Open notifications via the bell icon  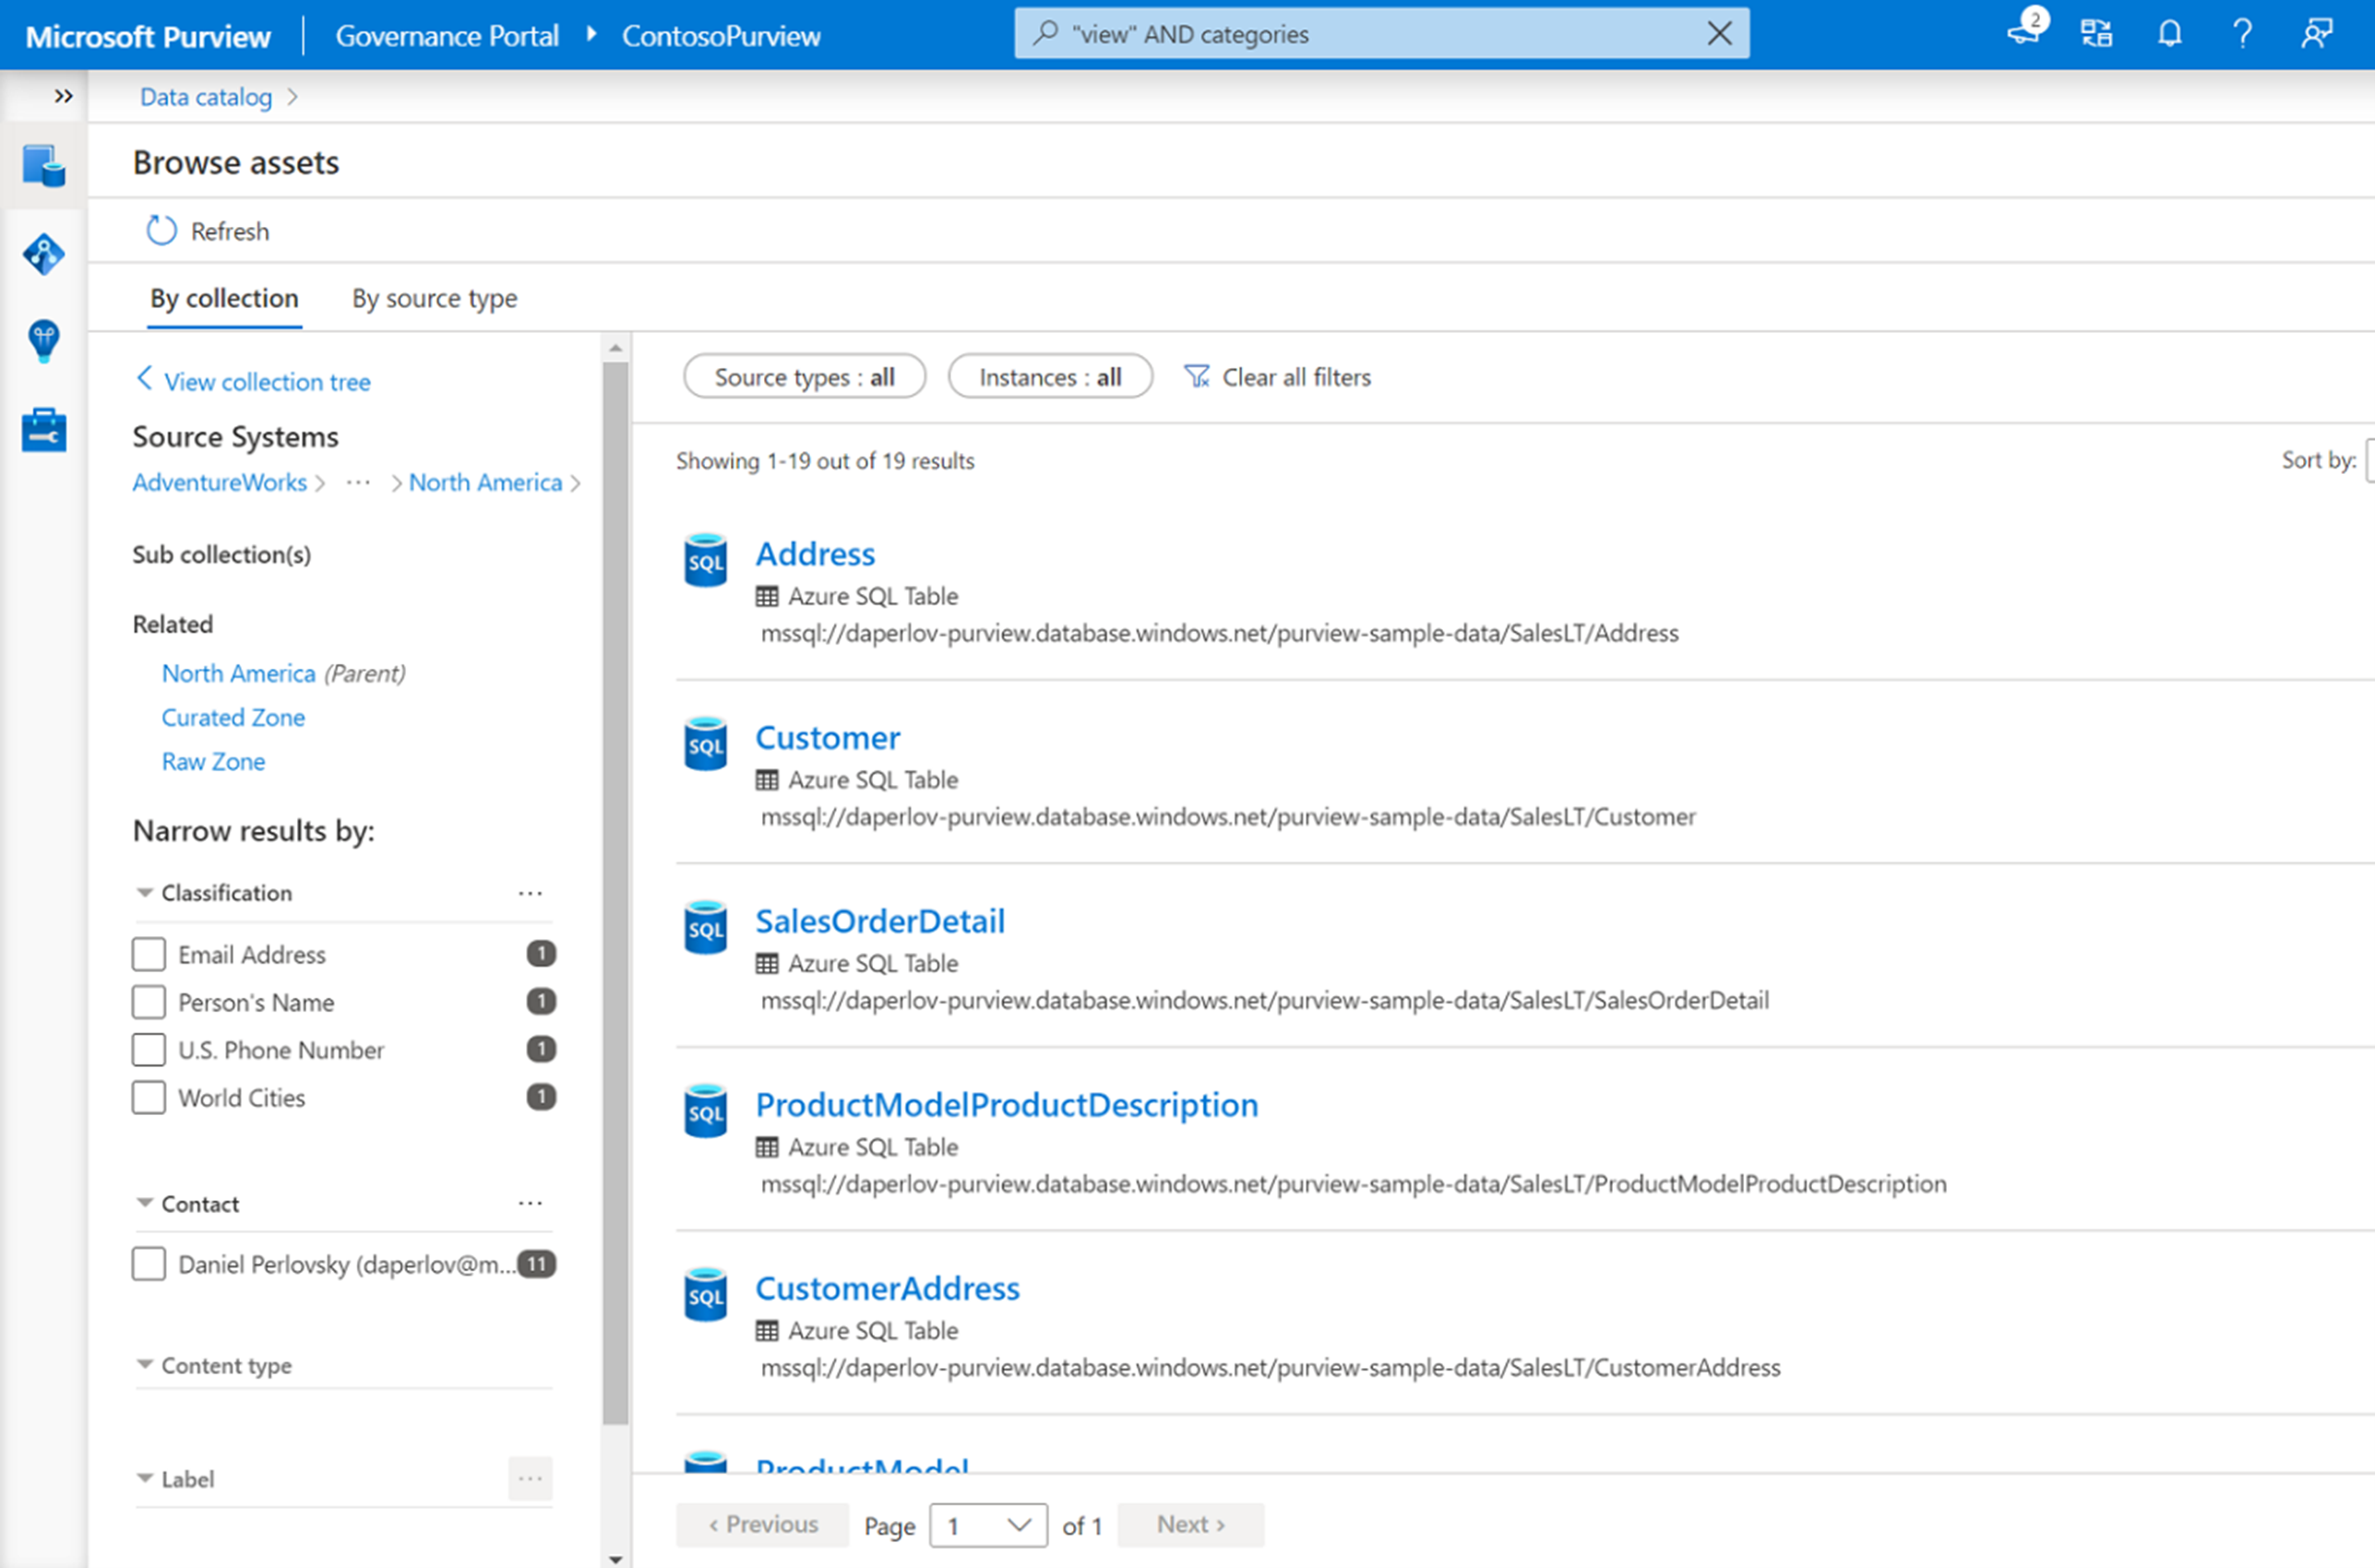tap(2169, 33)
